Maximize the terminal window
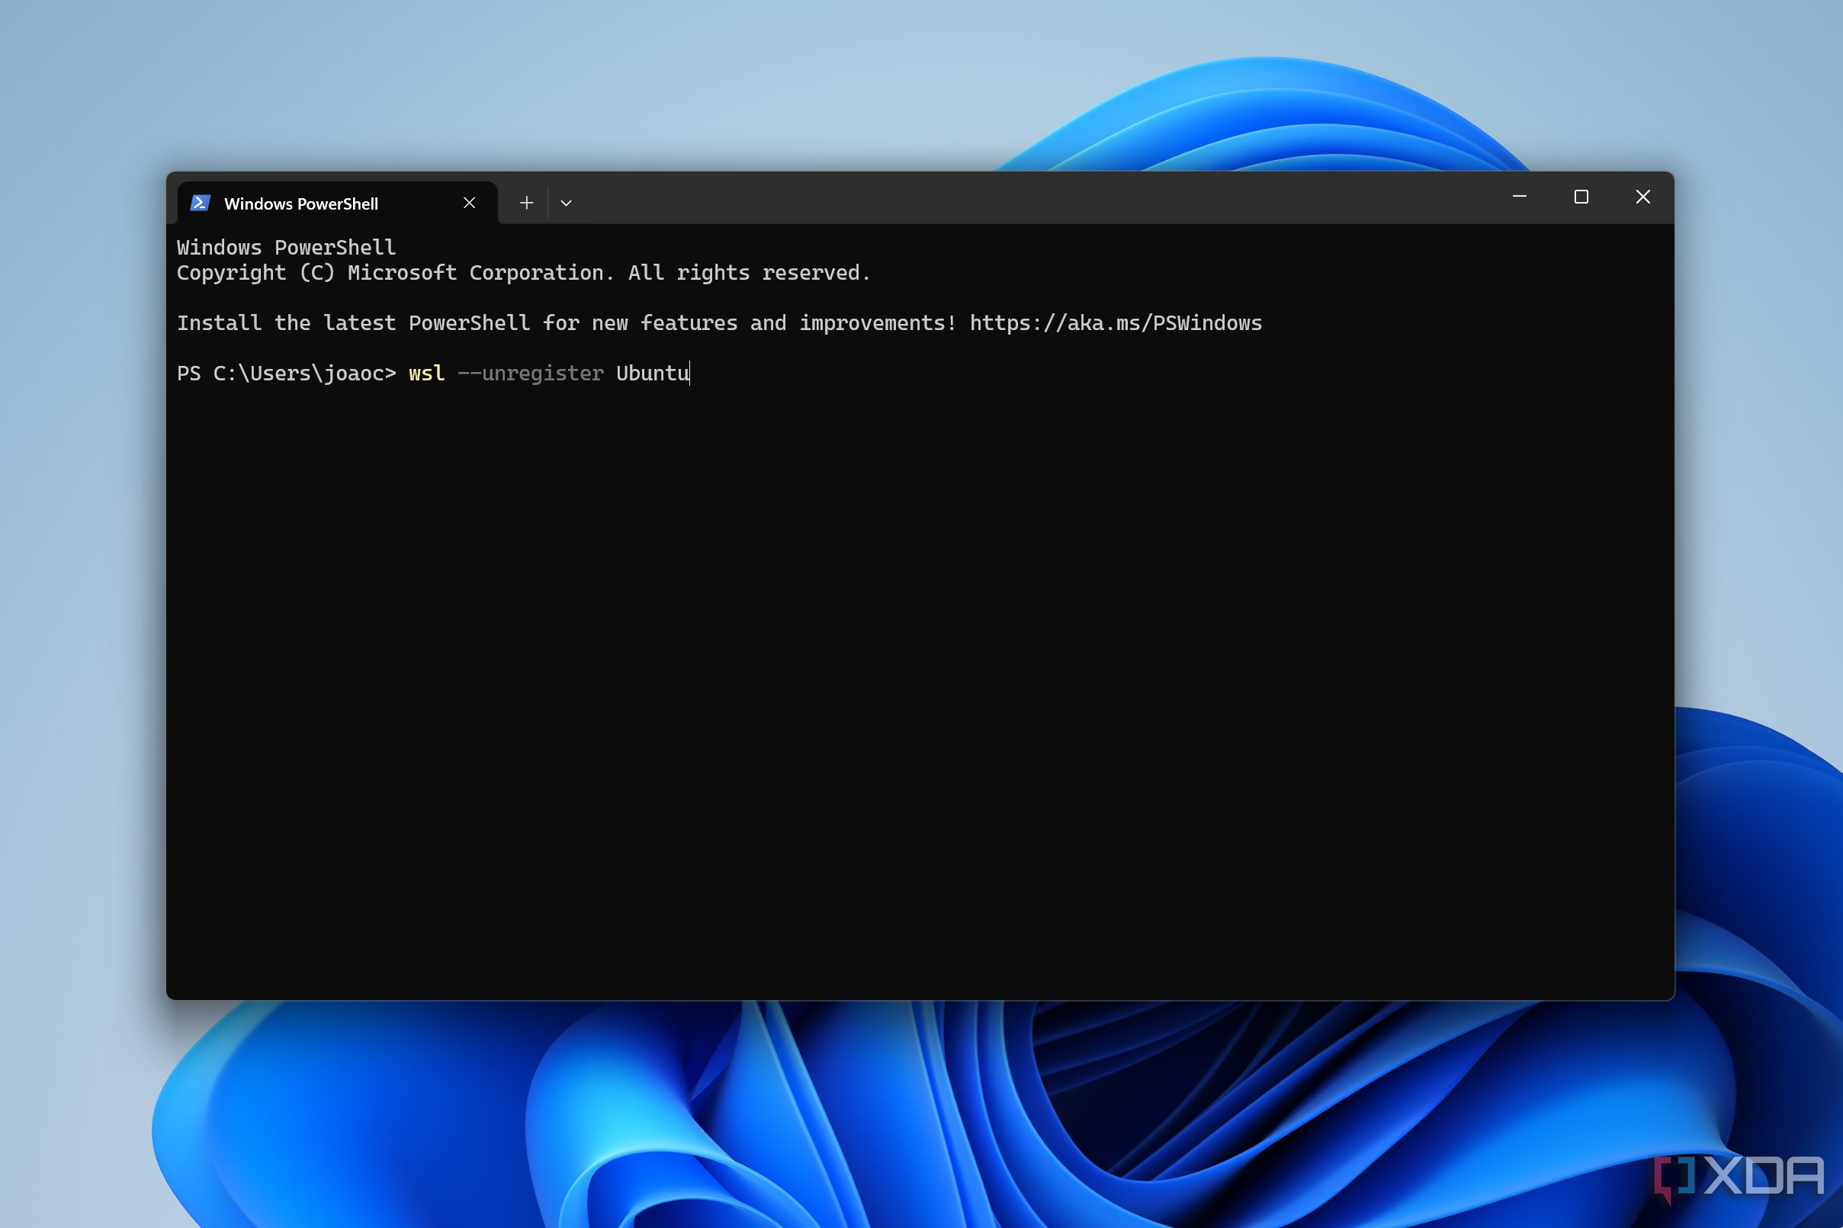The image size is (1843, 1228). [1581, 197]
